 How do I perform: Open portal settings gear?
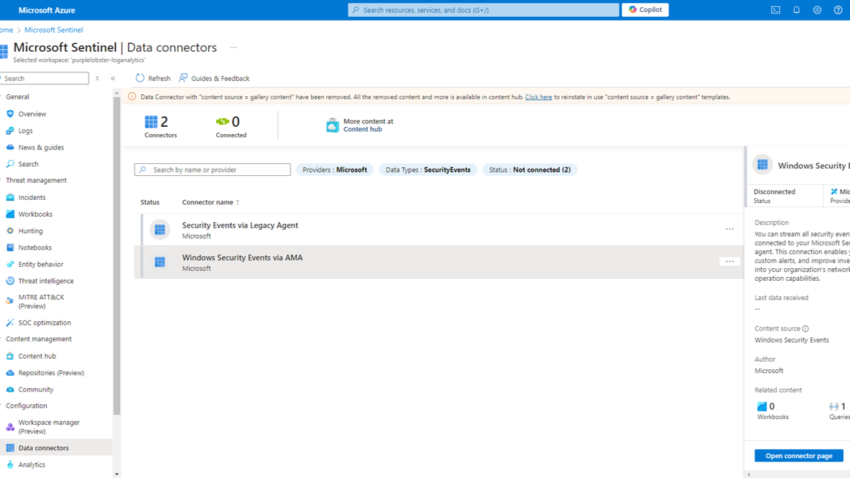(x=817, y=10)
